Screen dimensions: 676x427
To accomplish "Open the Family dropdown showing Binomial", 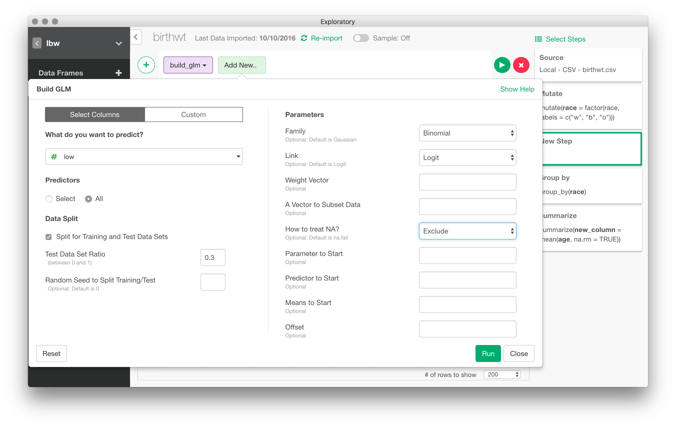I will 467,133.
